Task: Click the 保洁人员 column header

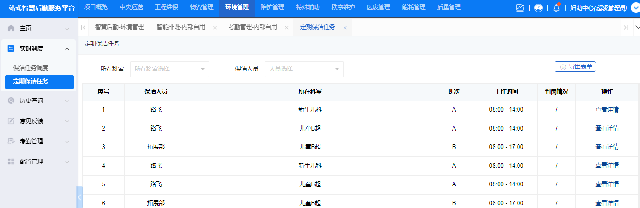Action: (156, 91)
